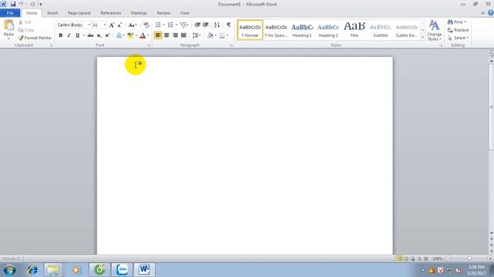Align the text right
Screen dimensions: 494x277
pyautogui.click(x=175, y=35)
